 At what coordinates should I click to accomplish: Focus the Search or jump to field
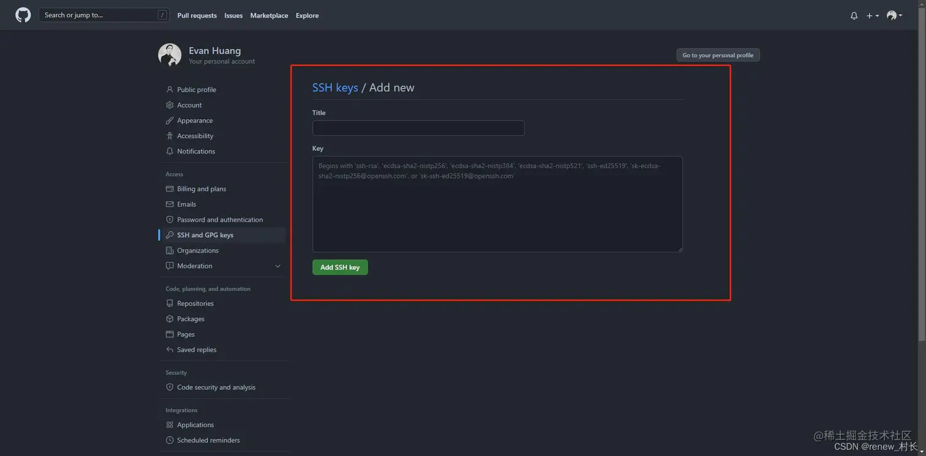coord(104,15)
